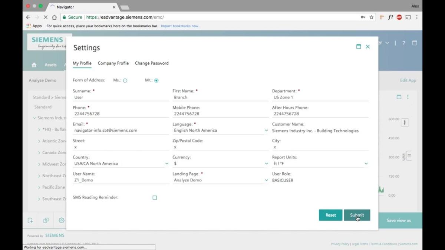Open Import bookmarks now link
This screenshot has height=250, width=445.
(181, 26)
